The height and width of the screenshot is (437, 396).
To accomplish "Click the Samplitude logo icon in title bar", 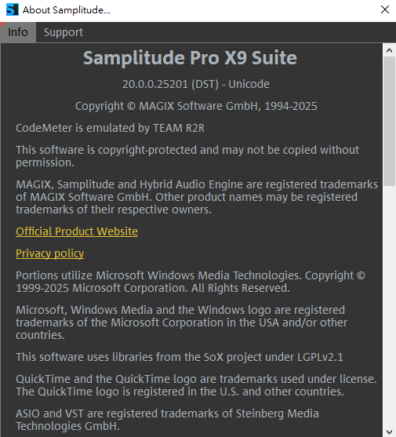I will tap(13, 9).
